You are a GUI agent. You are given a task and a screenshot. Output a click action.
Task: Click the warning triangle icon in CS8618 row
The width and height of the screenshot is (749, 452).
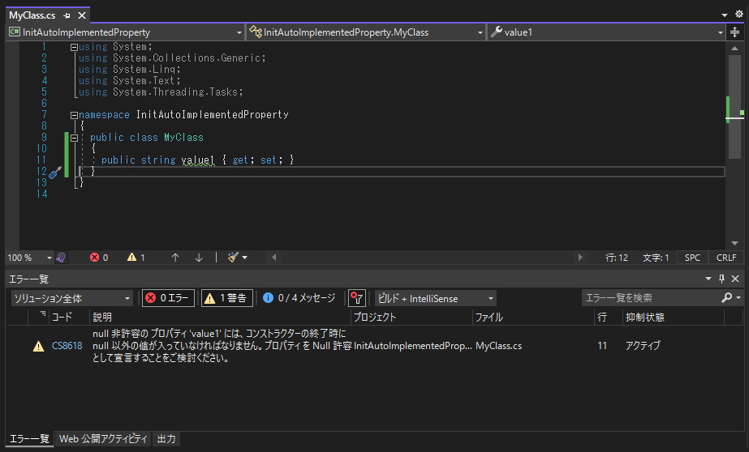pos(38,347)
